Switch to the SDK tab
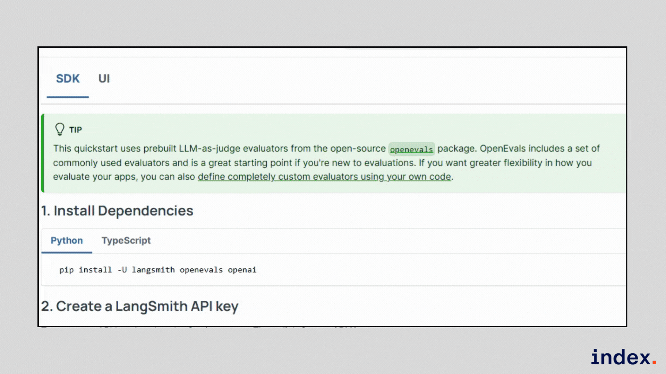Image resolution: width=666 pixels, height=374 pixels. [68, 79]
